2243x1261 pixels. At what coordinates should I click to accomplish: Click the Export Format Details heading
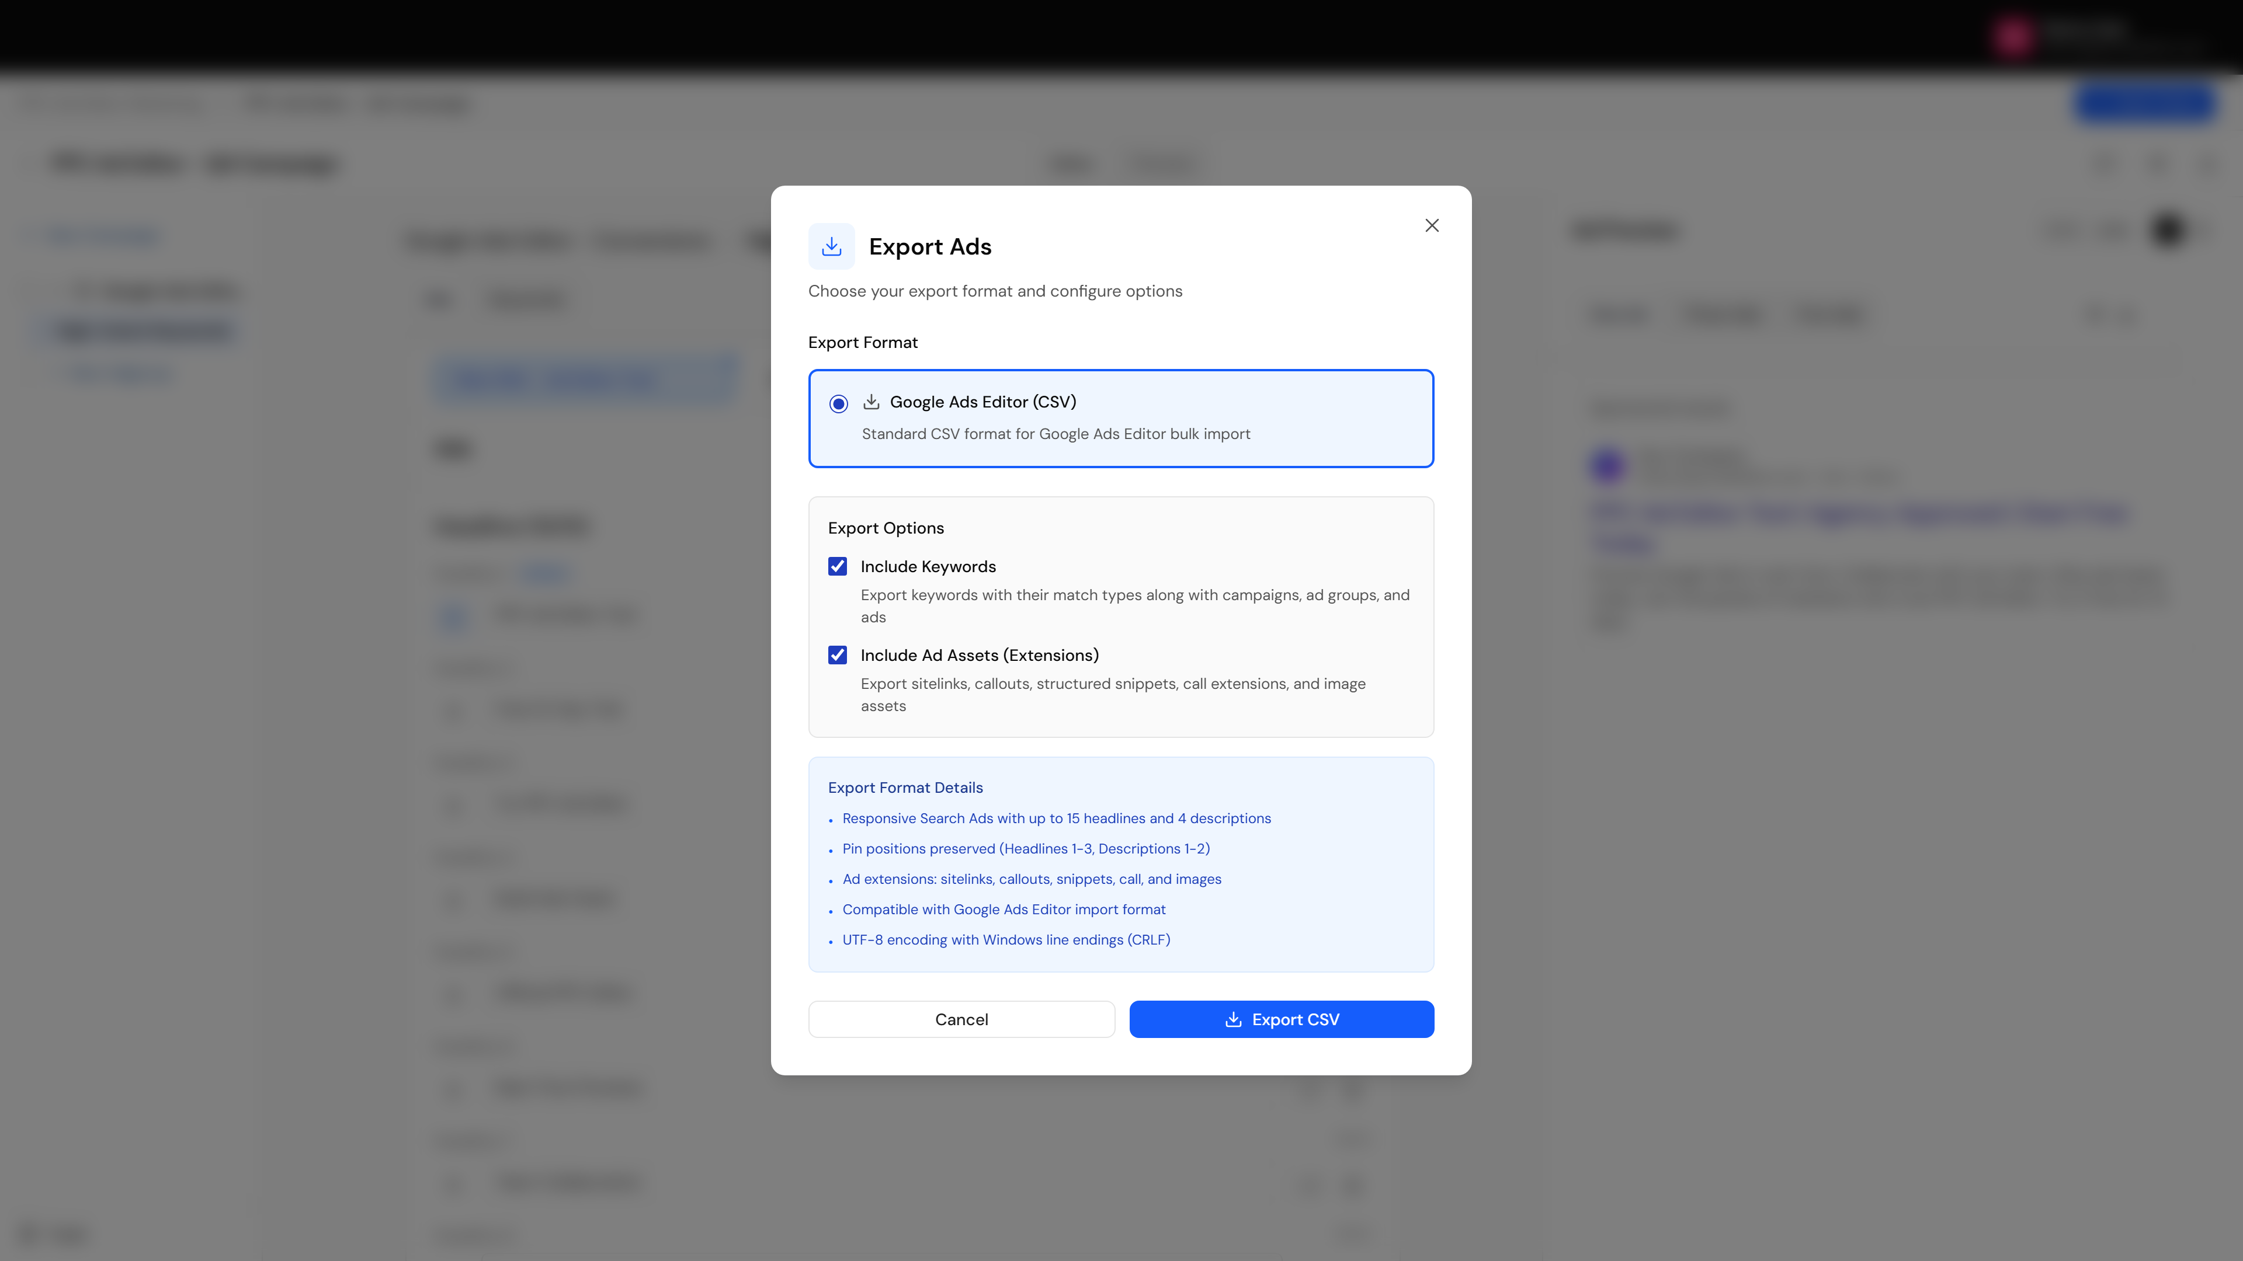click(905, 788)
